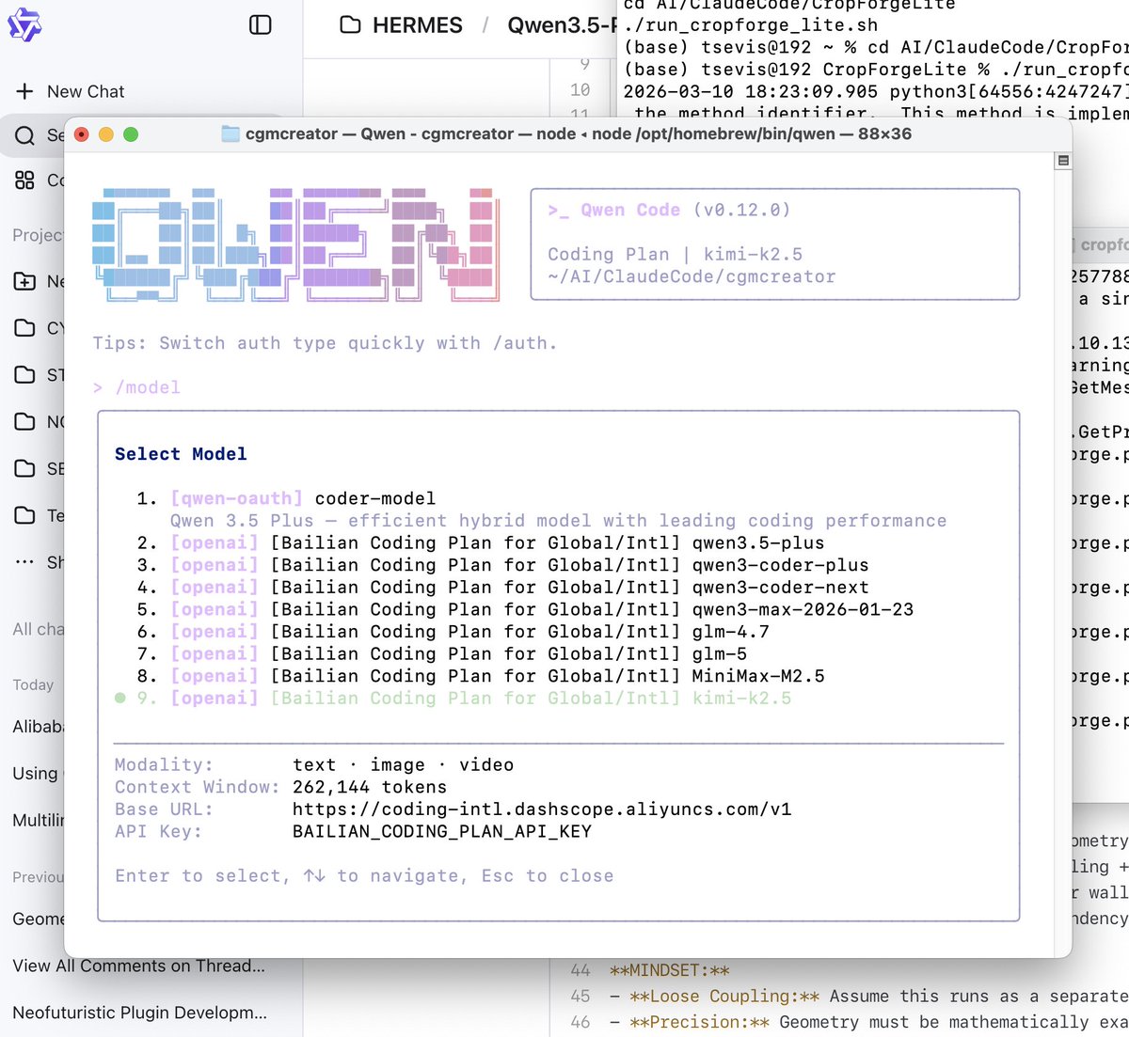The height and width of the screenshot is (1037, 1129).
Task: Open chat 'View All Comments on Thread...'
Action: click(139, 966)
